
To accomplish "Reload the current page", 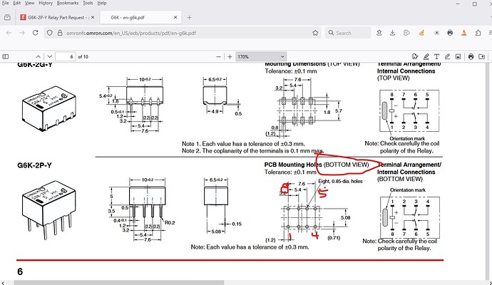I will click(35, 33).
